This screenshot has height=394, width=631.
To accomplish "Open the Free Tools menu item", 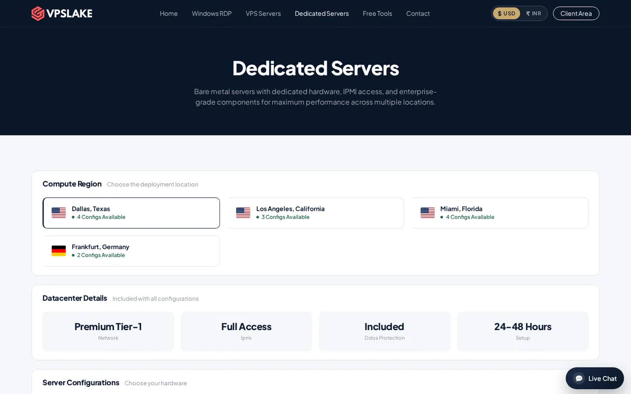I will (377, 14).
